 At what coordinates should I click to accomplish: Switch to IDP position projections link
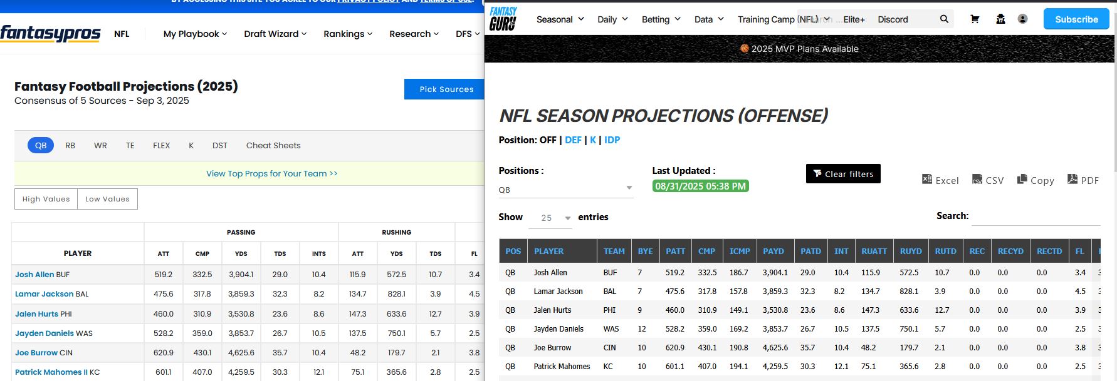tap(612, 140)
